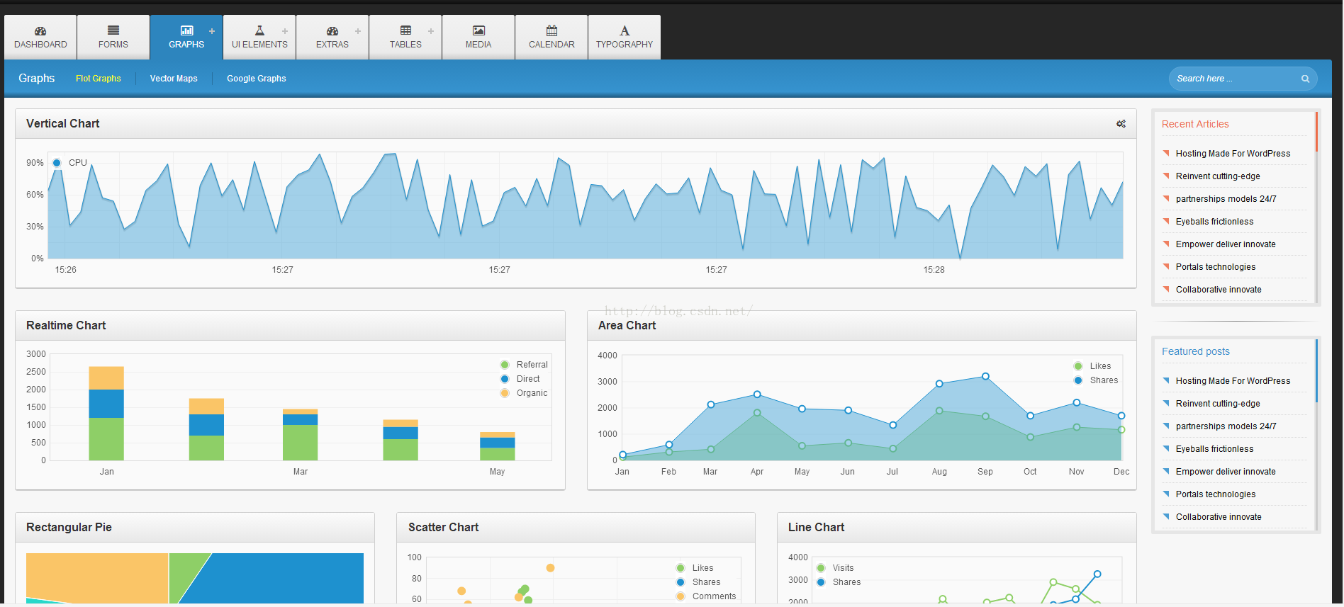Click Scatter Chart Comments legend dot
The width and height of the screenshot is (1344, 607).
[681, 596]
